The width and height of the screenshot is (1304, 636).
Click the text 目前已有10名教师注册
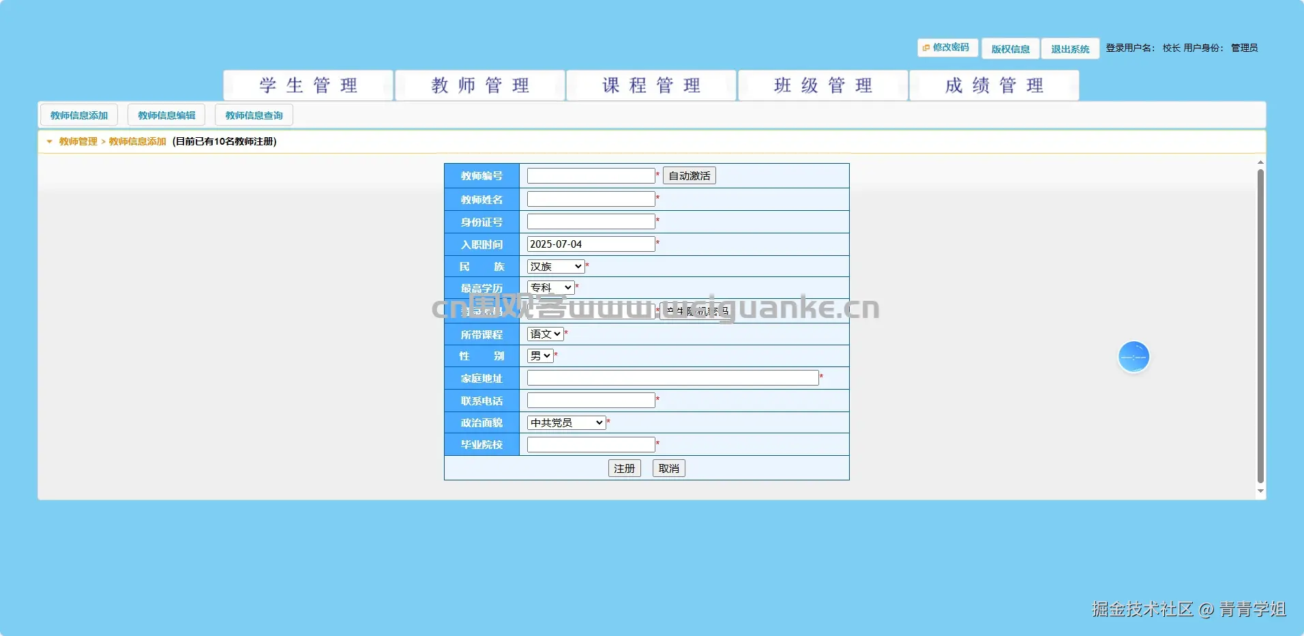coord(224,141)
